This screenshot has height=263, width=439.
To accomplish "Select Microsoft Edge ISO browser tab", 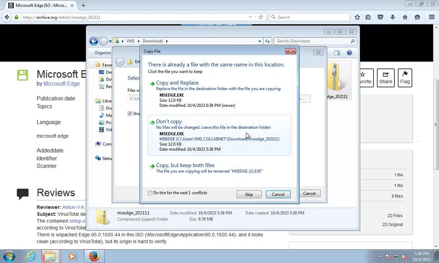I will pyautogui.click(x=42, y=5).
